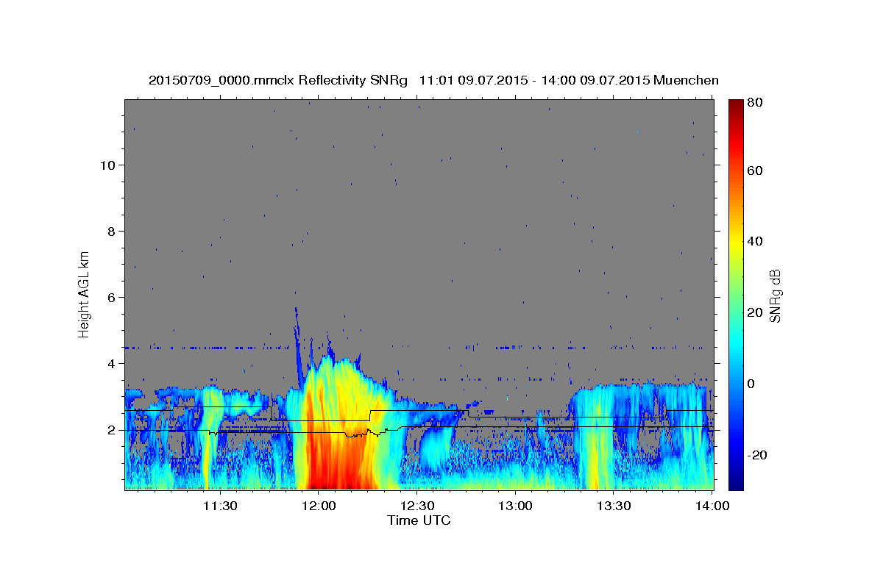883x588 pixels.
Task: Click the 'Muenchen' location label in title
Action: (686, 80)
